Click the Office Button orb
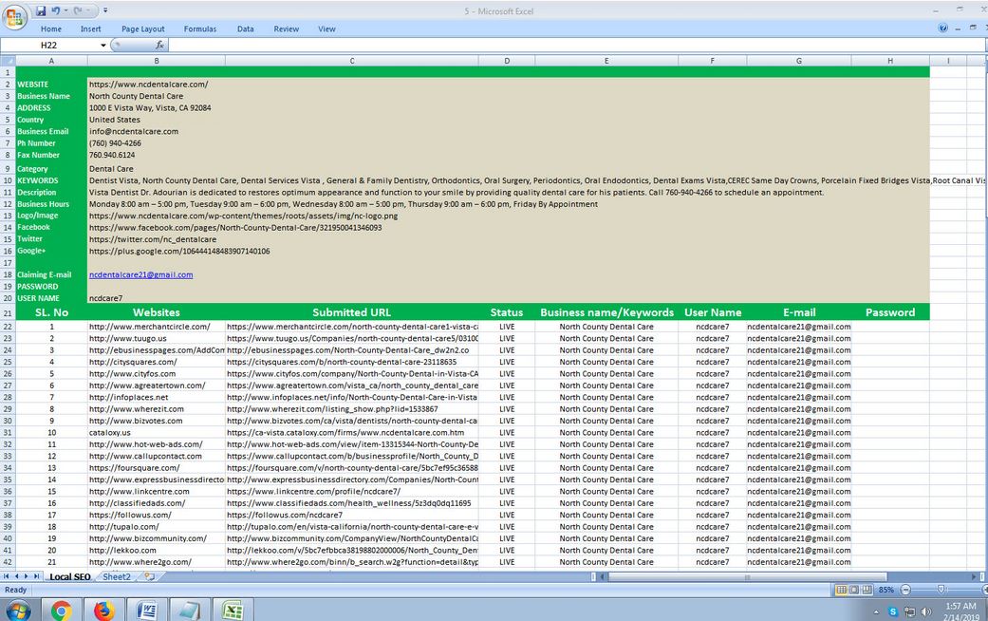The image size is (988, 621). pyautogui.click(x=15, y=16)
